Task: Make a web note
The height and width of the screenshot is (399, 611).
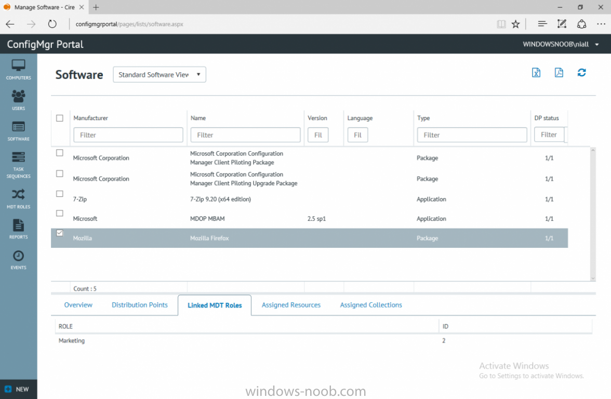Action: click(562, 24)
